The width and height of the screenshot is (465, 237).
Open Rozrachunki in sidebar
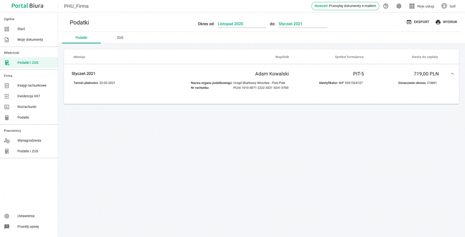[x=27, y=107]
